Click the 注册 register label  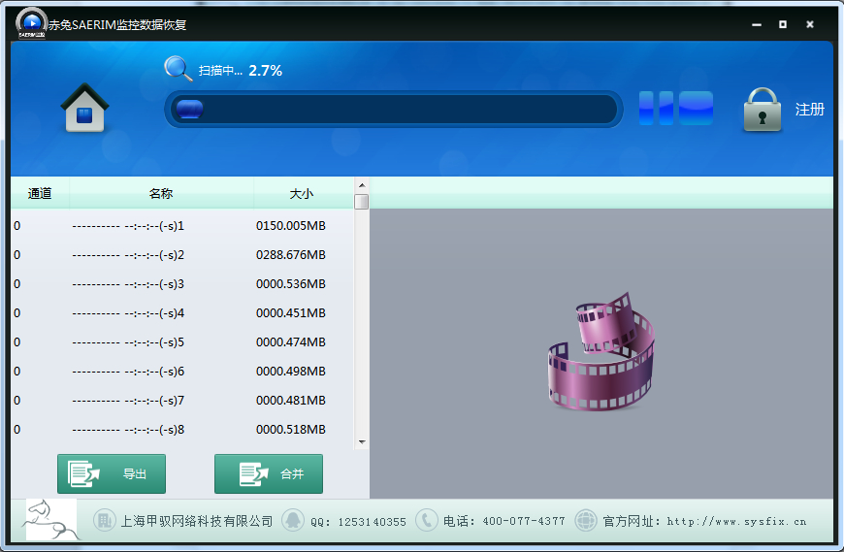tap(809, 110)
